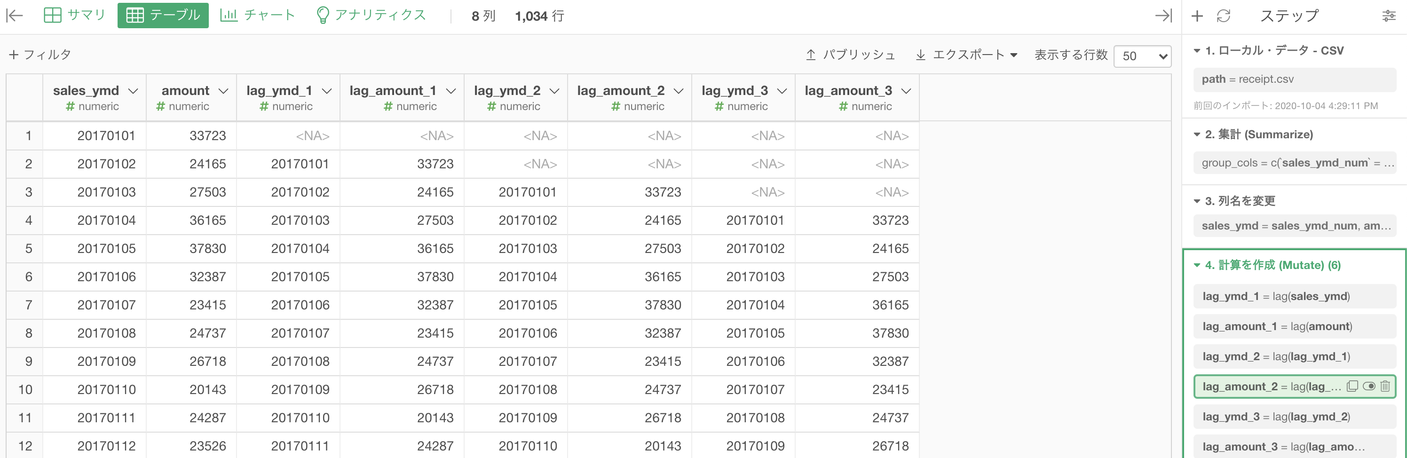Screen dimensions: 1407x458
Task: Open the アナリティクス analytics tab
Action: 372,16
